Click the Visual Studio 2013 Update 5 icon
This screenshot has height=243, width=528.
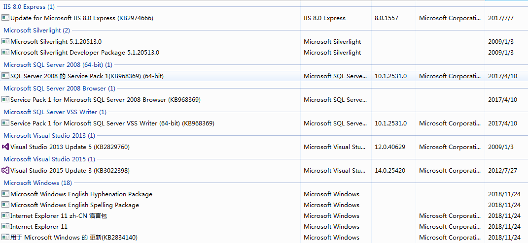5,147
